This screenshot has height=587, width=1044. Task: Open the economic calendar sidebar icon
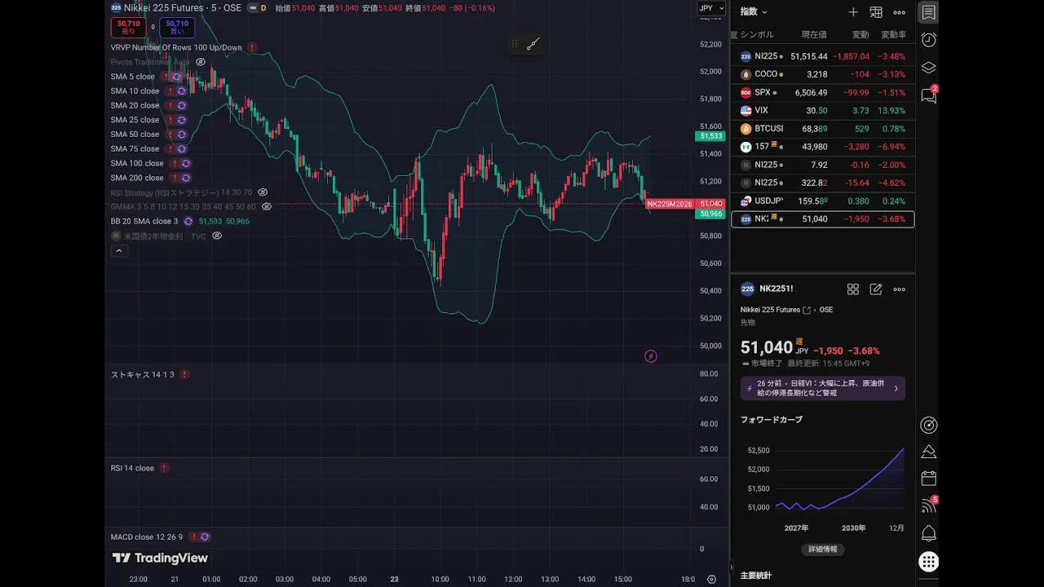[928, 478]
